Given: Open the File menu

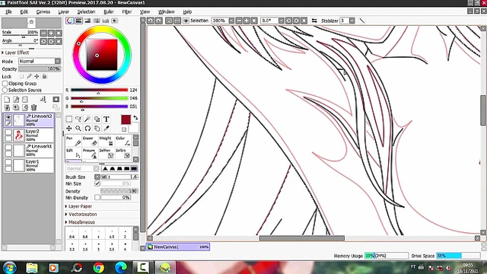Looking at the screenshot, I should (x=8, y=11).
